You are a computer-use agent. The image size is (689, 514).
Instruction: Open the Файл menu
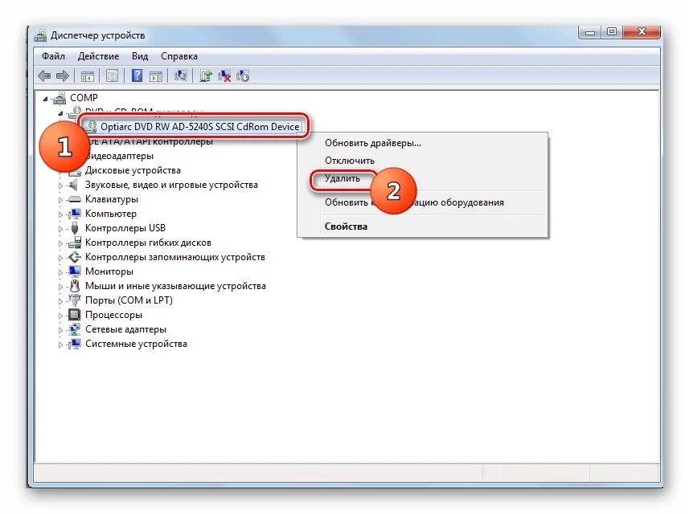tap(53, 56)
